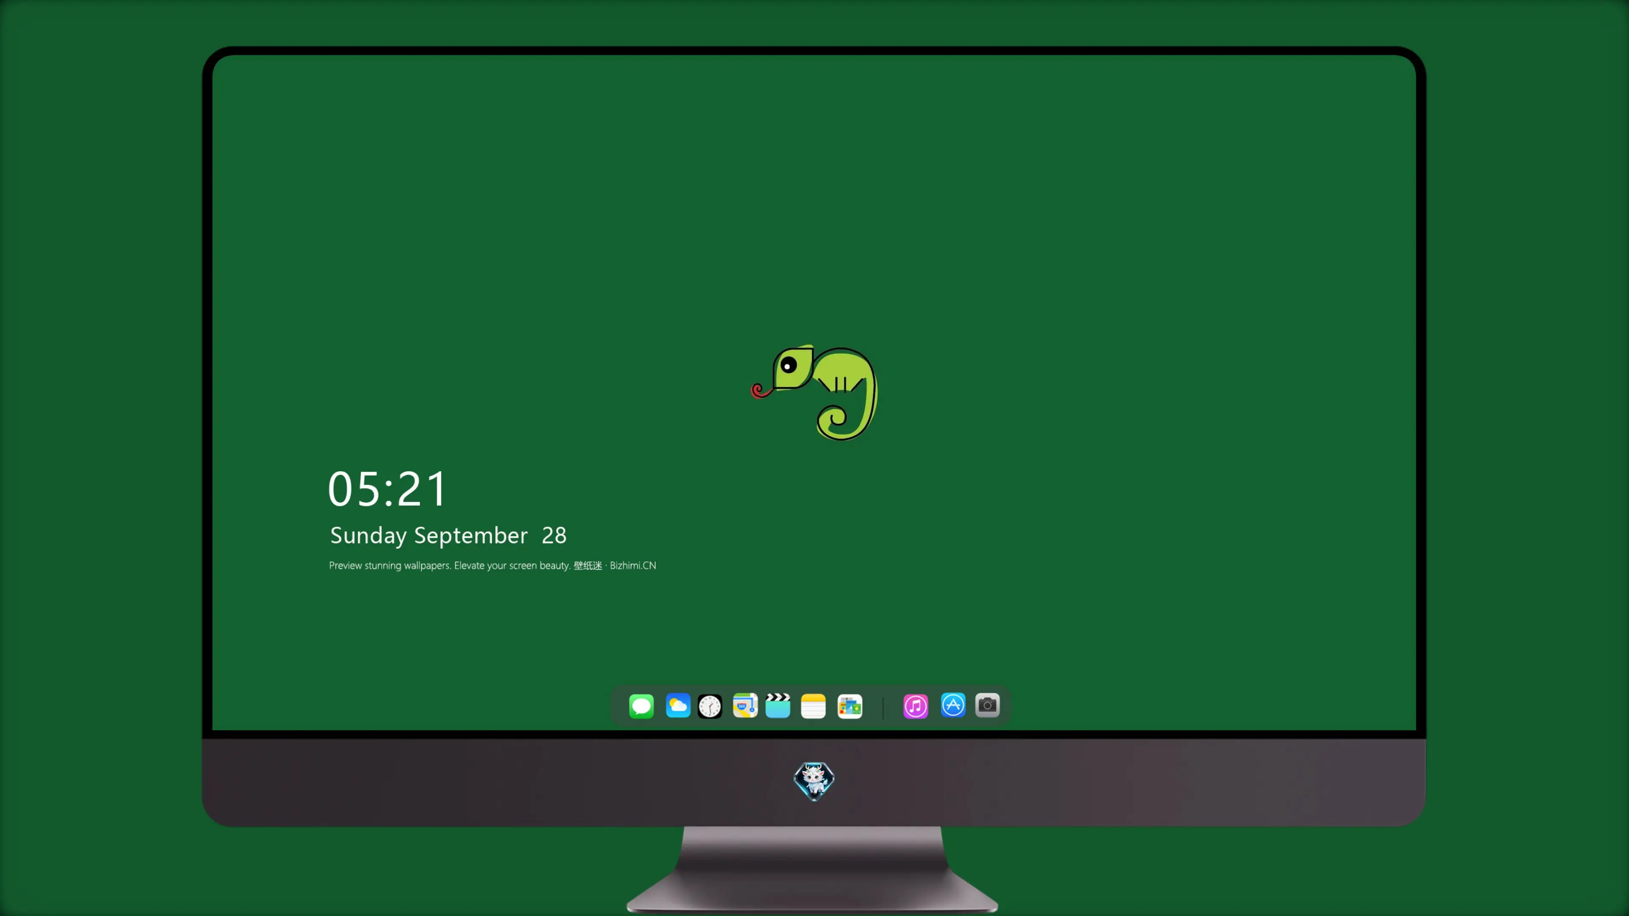Open the Weather app icon
Screen dimensions: 1629x916
pos(678,706)
